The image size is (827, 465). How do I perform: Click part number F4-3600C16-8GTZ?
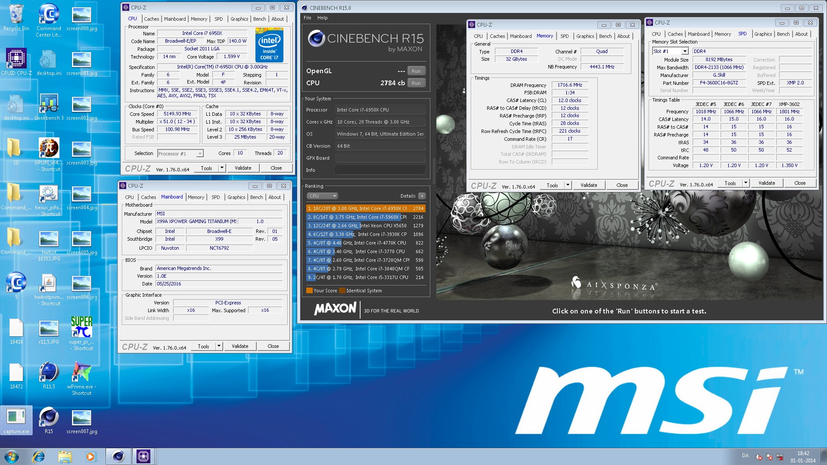point(718,83)
